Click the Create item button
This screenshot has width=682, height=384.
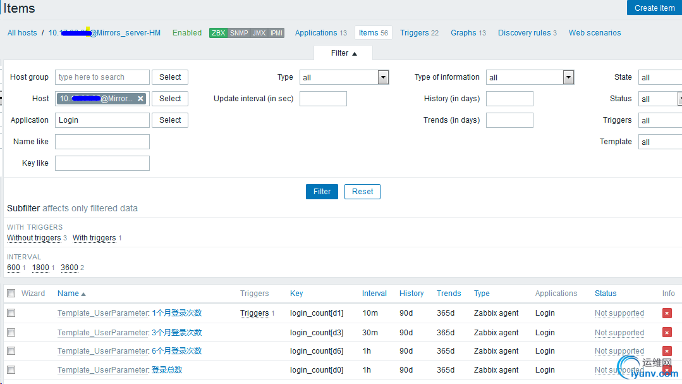(x=654, y=8)
